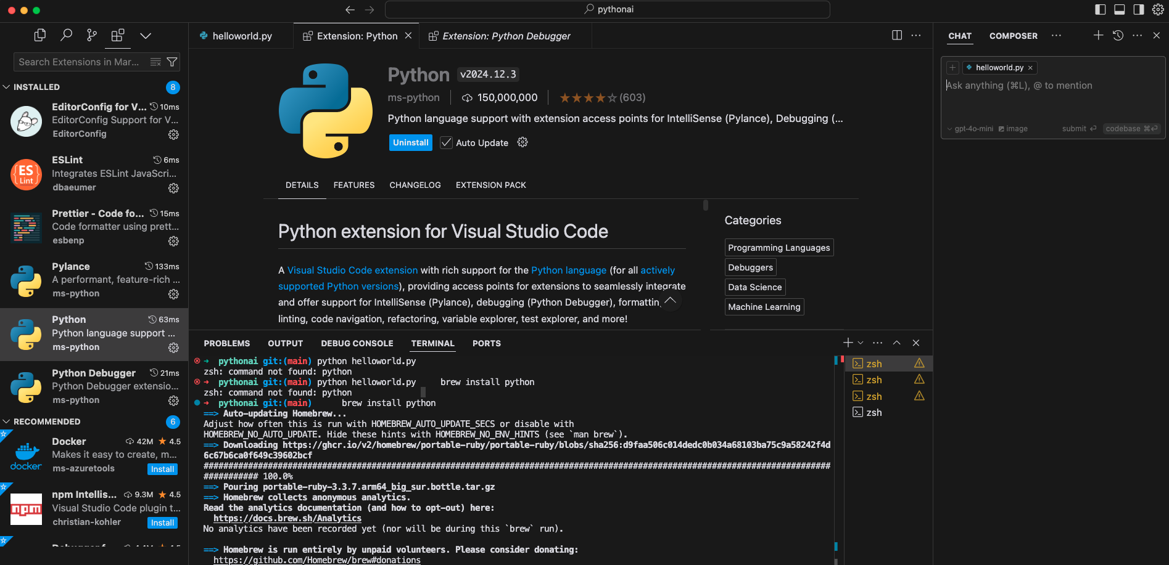Screen dimensions: 1169x565
Task: Open manage gear for Python Debugger extension
Action: pos(173,400)
